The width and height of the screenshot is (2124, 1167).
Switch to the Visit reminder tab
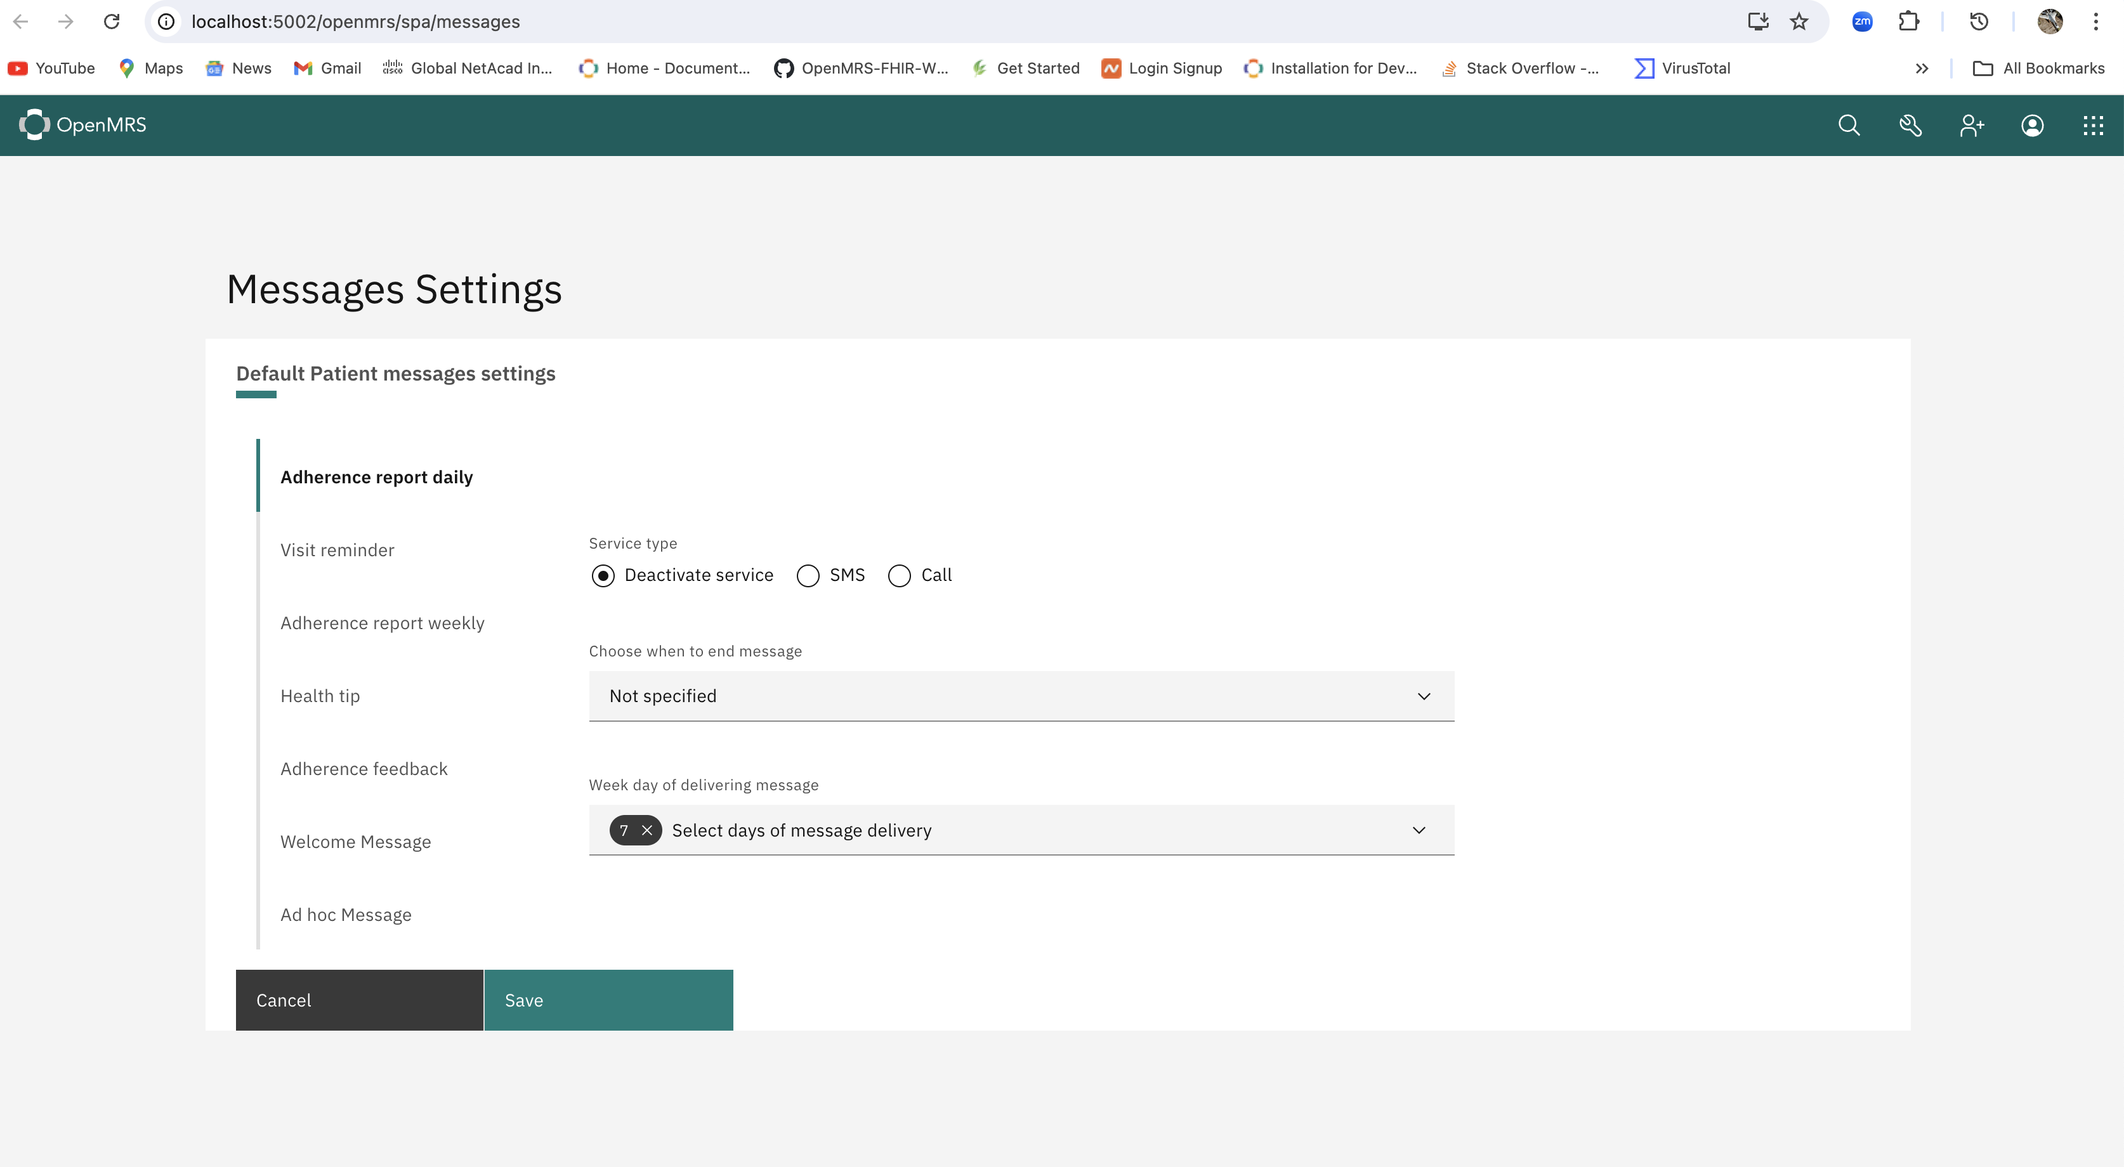[338, 550]
